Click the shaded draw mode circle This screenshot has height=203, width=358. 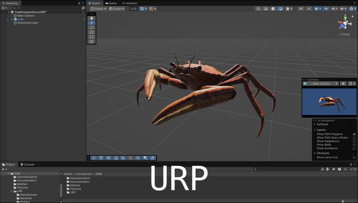tap(273, 9)
